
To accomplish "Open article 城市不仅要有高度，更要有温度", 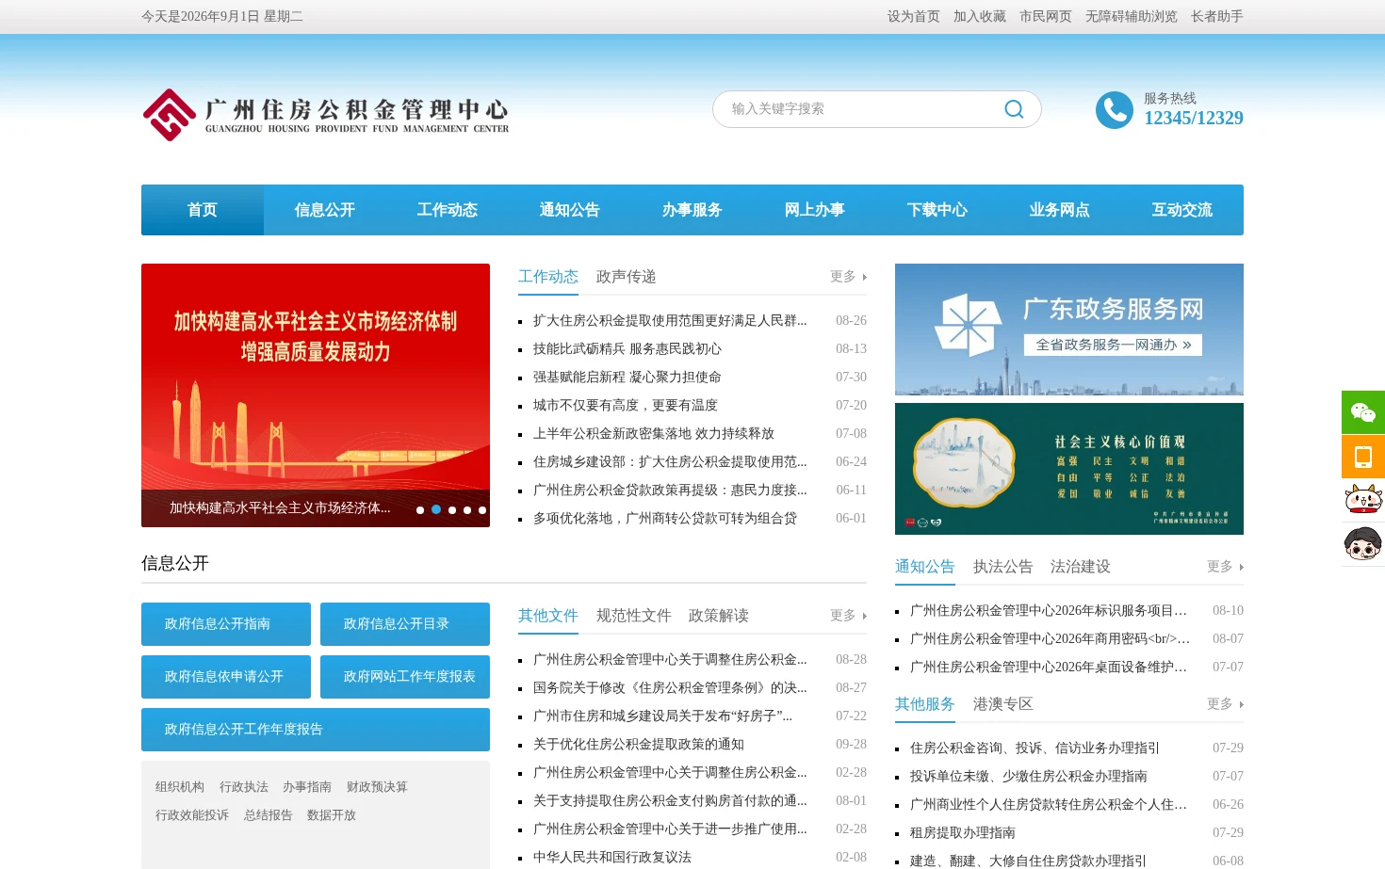I will [626, 406].
